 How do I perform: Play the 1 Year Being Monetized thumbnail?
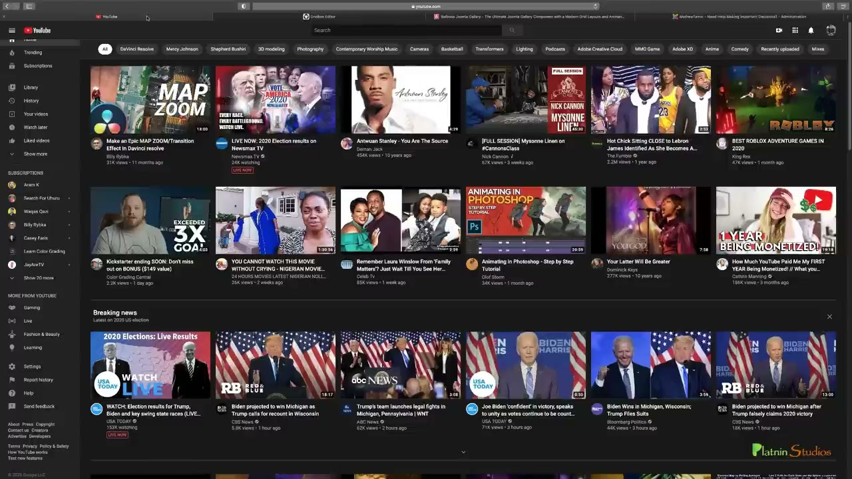click(x=776, y=220)
